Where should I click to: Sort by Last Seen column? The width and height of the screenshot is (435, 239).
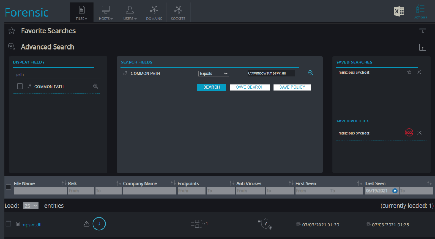click(x=429, y=183)
